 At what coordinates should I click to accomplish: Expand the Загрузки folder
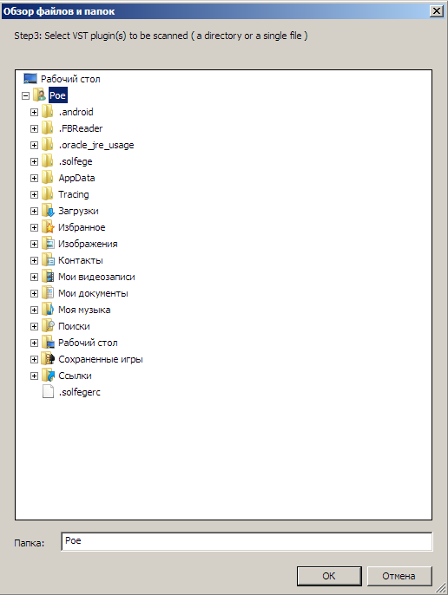click(34, 212)
